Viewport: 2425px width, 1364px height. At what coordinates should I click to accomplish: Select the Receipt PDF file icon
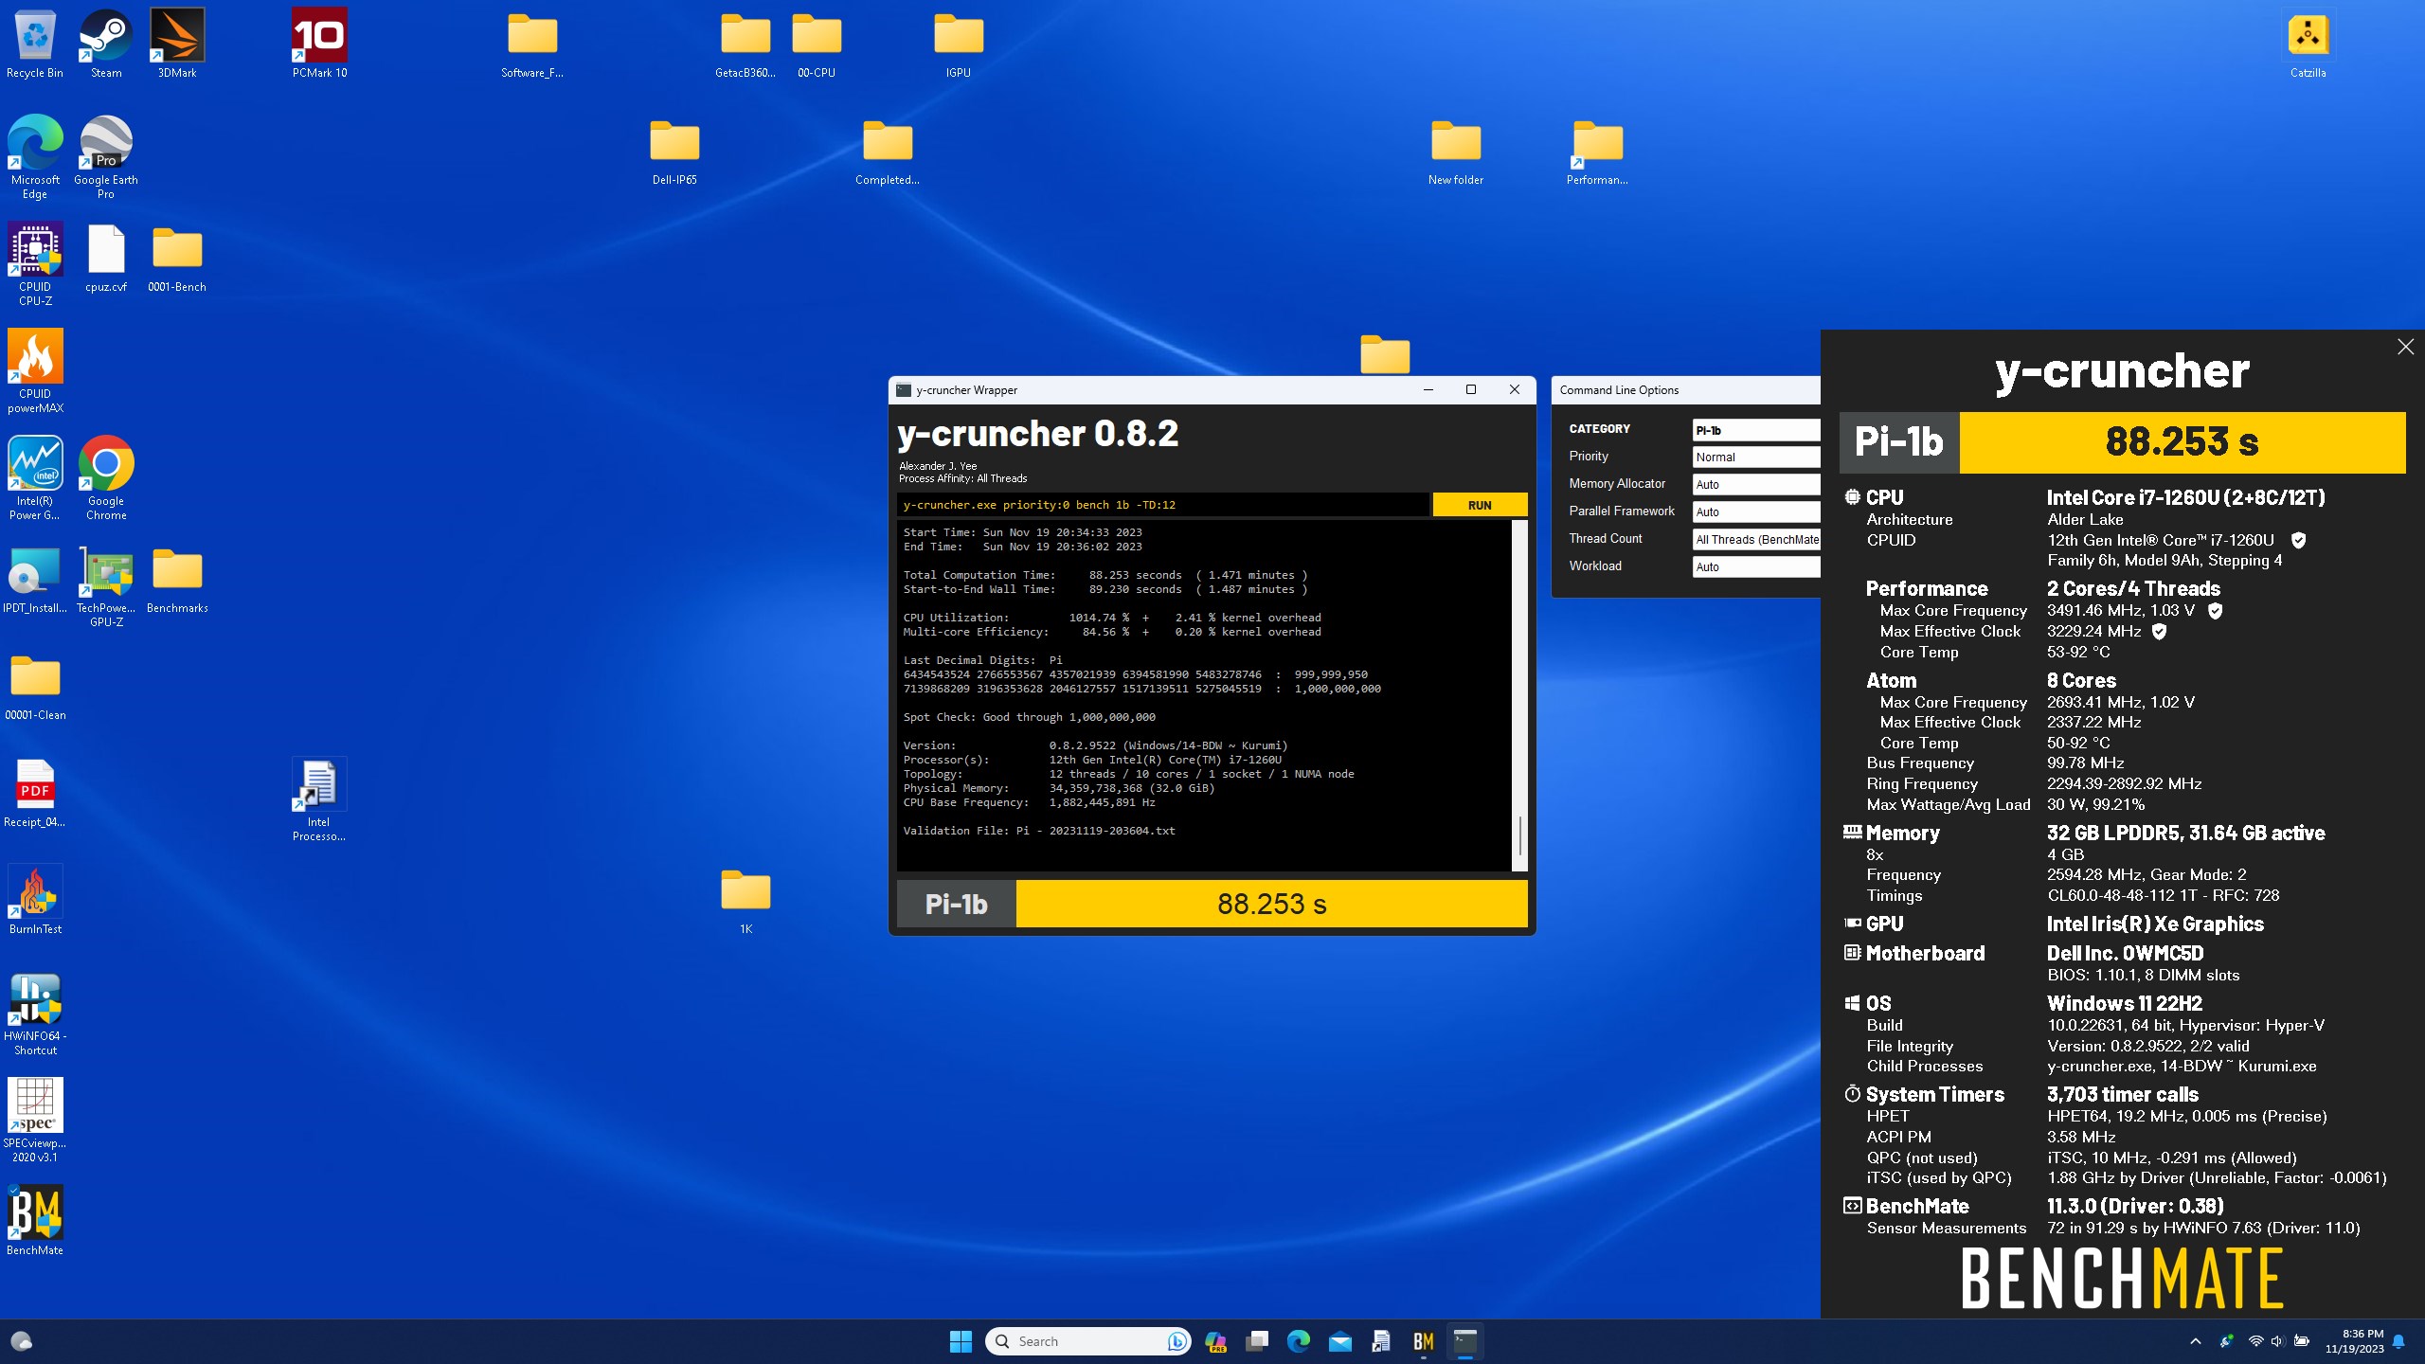(x=35, y=794)
